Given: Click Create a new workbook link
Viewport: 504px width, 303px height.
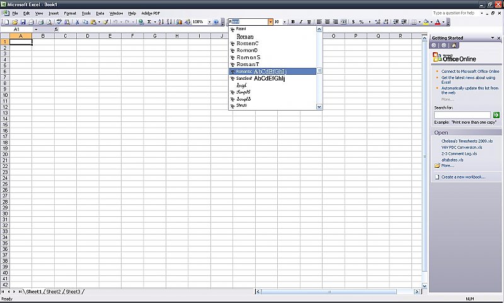Looking at the screenshot, I should tap(463, 177).
